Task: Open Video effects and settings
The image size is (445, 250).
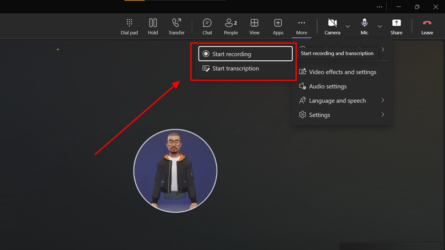Action: pos(341,72)
